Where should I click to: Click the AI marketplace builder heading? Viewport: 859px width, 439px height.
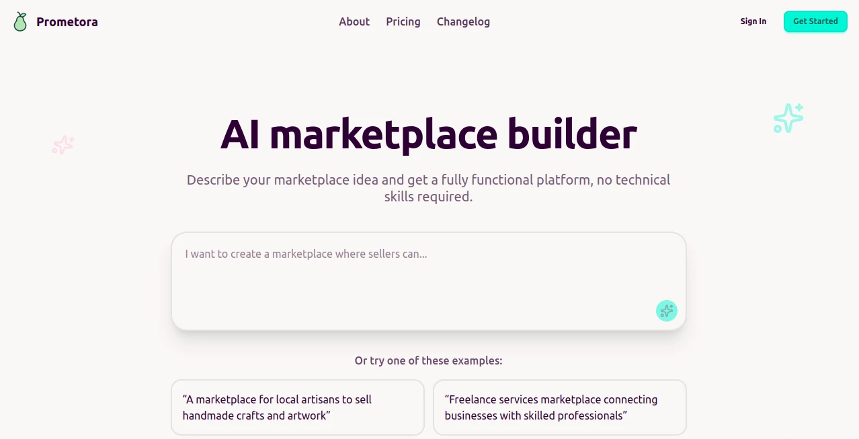tap(428, 134)
